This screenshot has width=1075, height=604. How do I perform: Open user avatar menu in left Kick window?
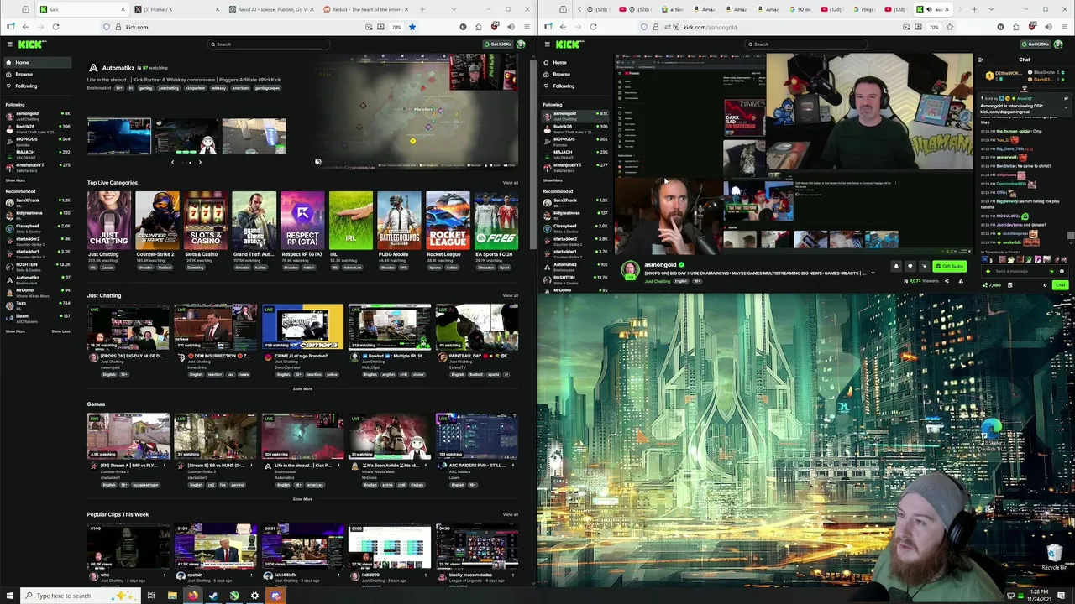521,44
